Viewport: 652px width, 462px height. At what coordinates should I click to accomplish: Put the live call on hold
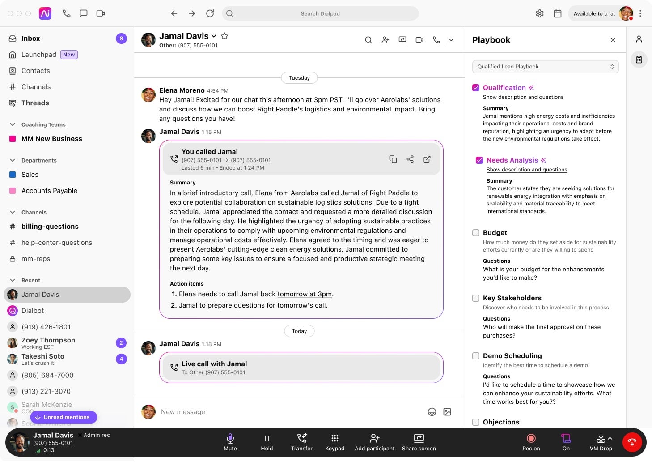(267, 442)
